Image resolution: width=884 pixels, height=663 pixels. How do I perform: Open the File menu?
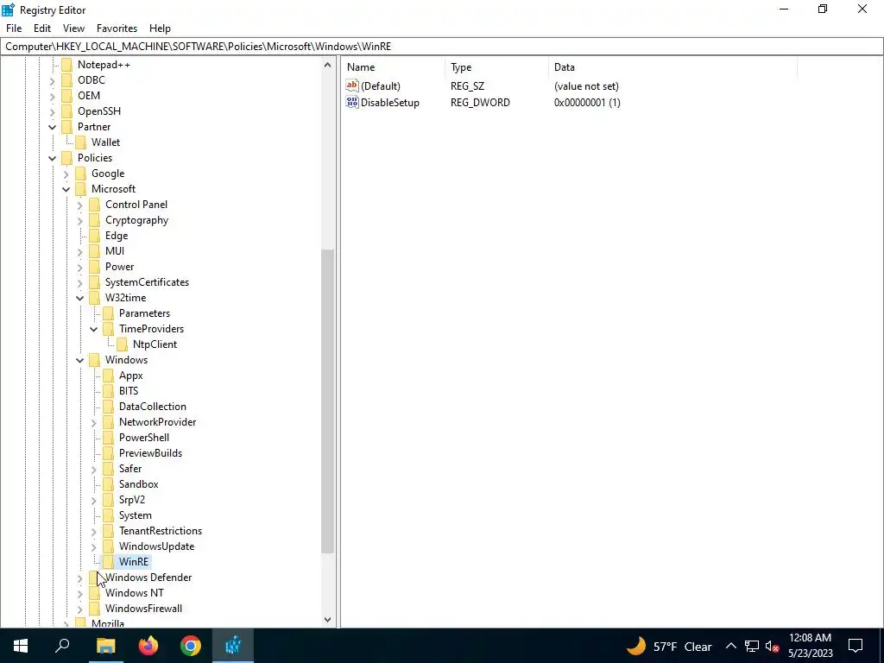point(14,28)
